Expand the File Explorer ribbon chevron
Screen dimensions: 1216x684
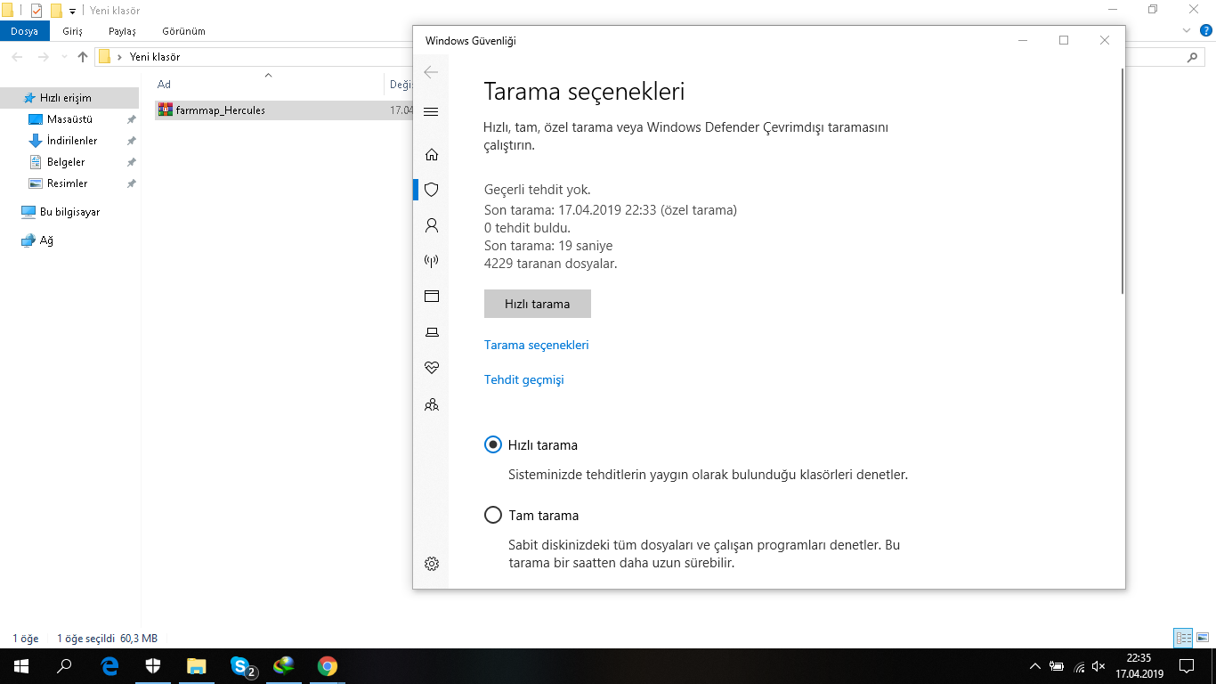(1185, 30)
